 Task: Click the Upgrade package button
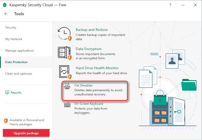point(26,133)
